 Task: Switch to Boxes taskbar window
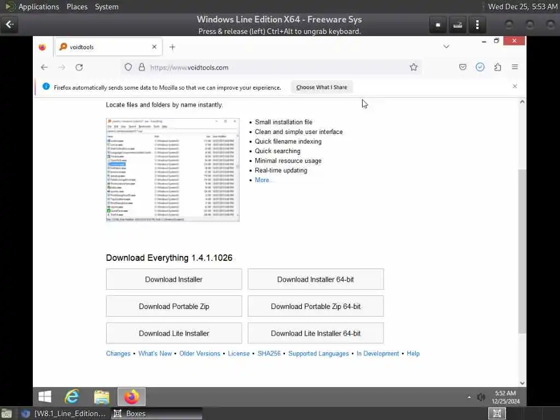[156, 413]
